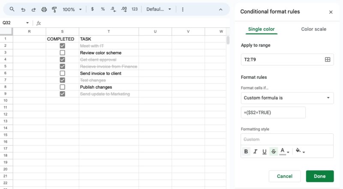This screenshot has width=343, height=189.
Task: Select column V header
Action: point(188,32)
